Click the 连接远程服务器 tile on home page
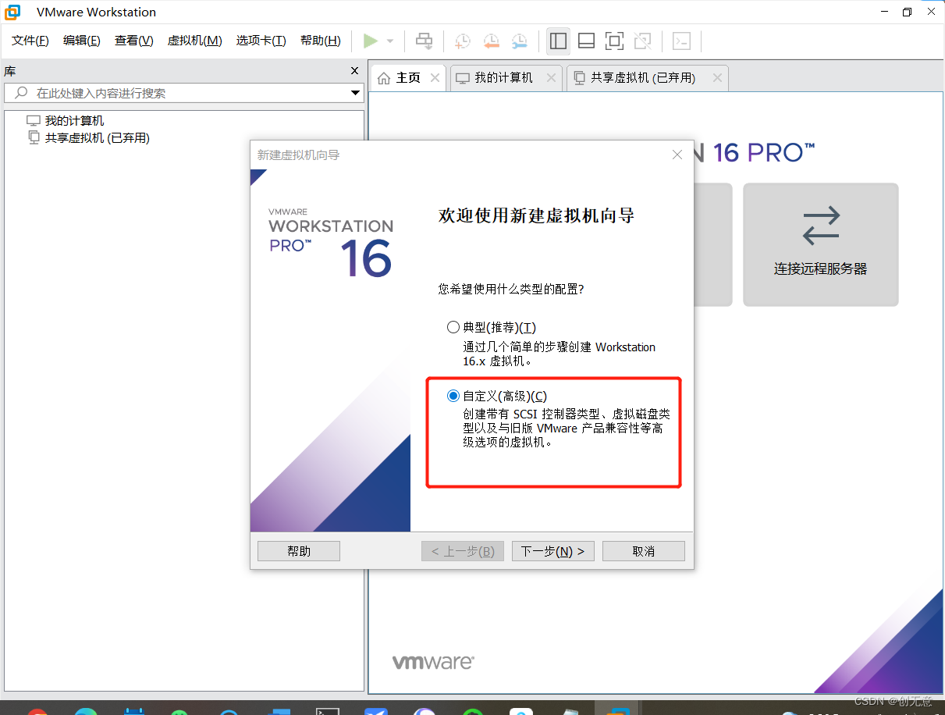Viewport: 945px width, 715px height. pos(821,244)
